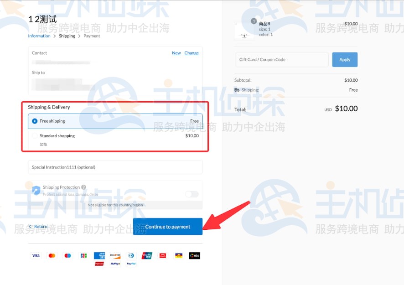Go back to the Information step

[39, 36]
